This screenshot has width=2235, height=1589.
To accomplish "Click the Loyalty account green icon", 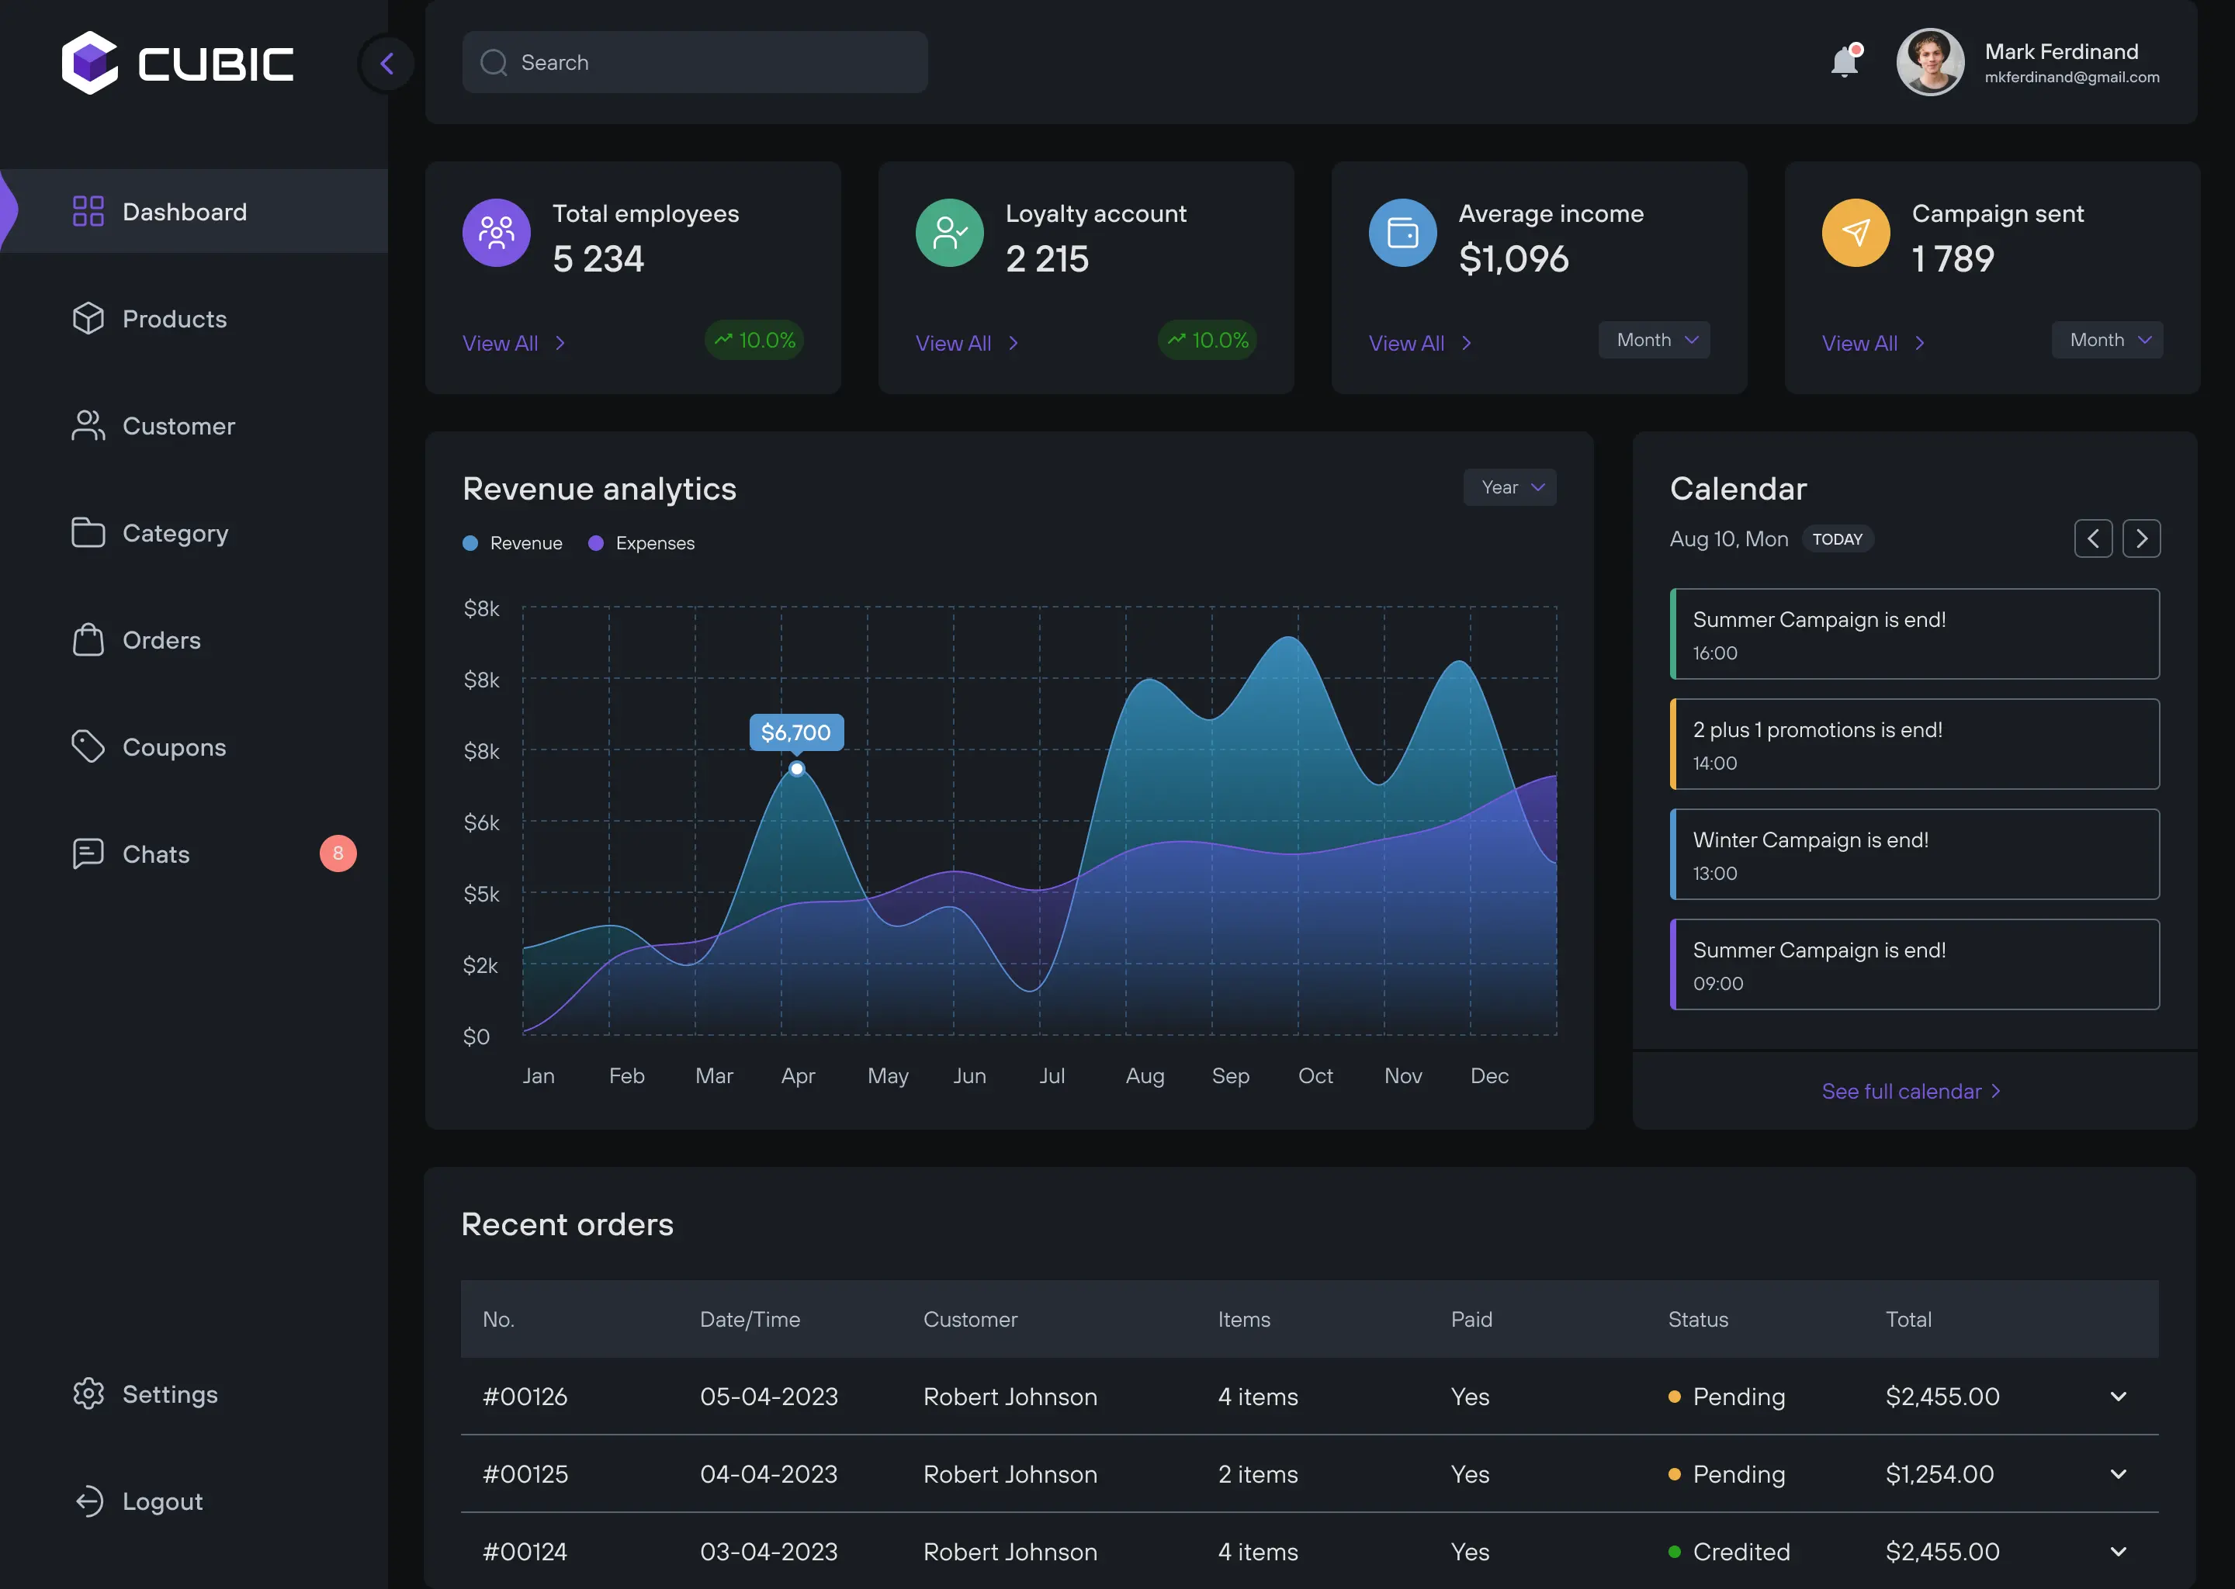I will 949,233.
